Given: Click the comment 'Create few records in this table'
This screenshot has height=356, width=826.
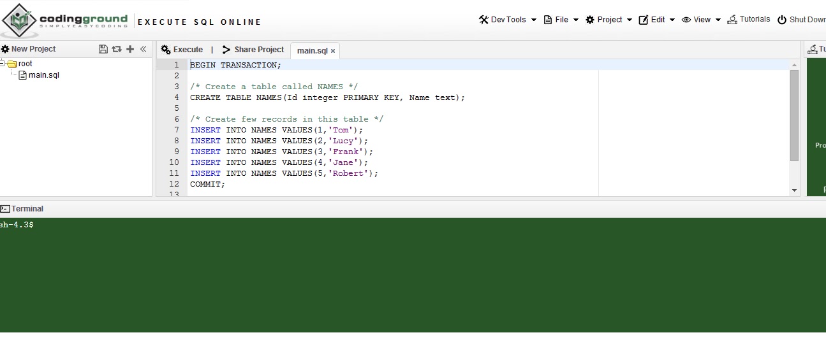Looking at the screenshot, I should (x=286, y=119).
